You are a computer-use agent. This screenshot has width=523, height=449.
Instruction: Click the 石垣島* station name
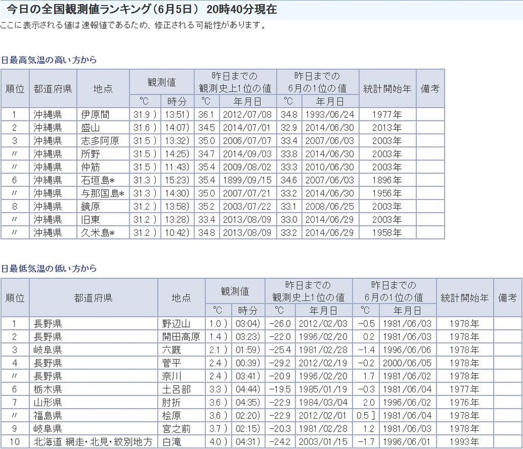[x=100, y=180]
